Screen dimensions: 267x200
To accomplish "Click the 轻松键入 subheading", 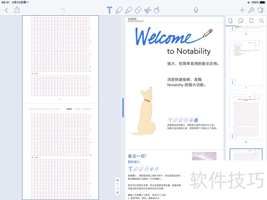I will (134, 162).
